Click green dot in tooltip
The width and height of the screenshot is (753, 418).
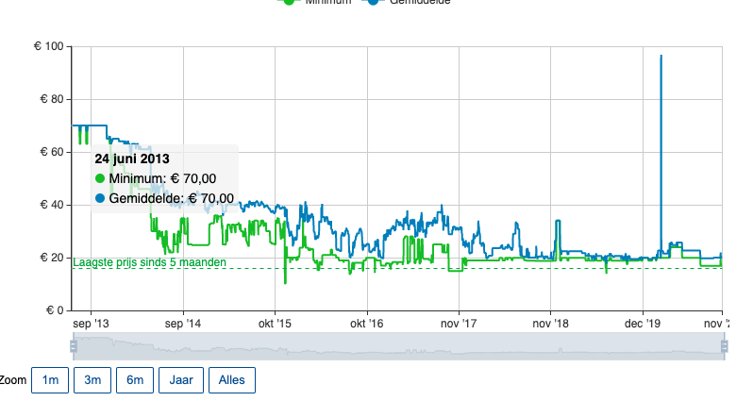tap(100, 178)
